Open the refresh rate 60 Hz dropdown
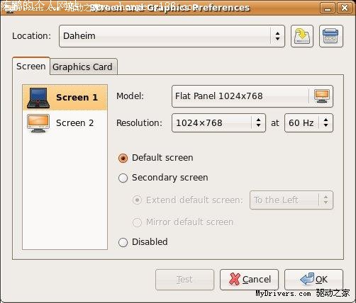 click(308, 123)
